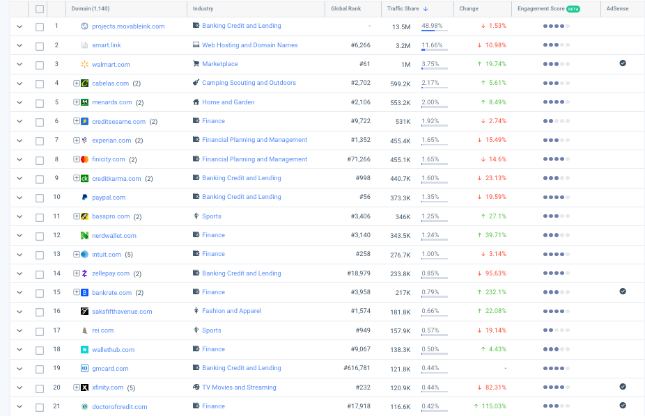
Task: Click the 3.75% traffic share bar
Action: click(x=435, y=69)
